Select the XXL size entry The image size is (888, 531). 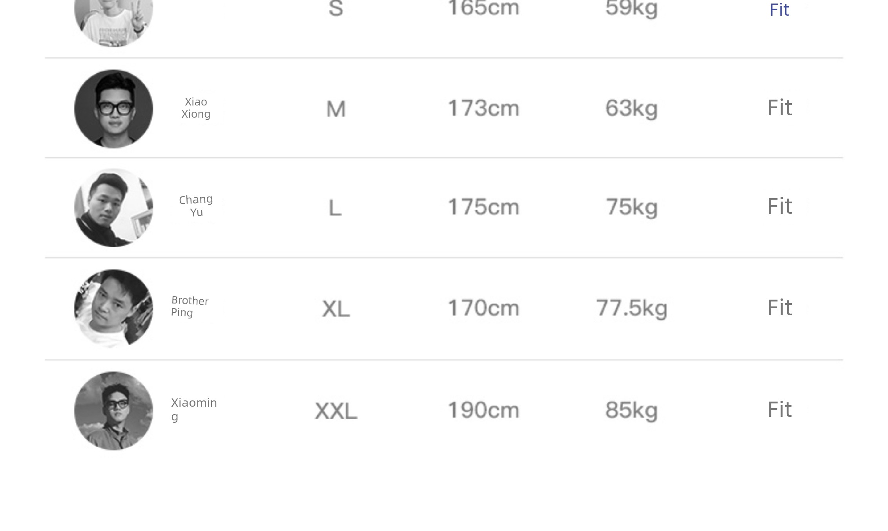click(x=336, y=411)
